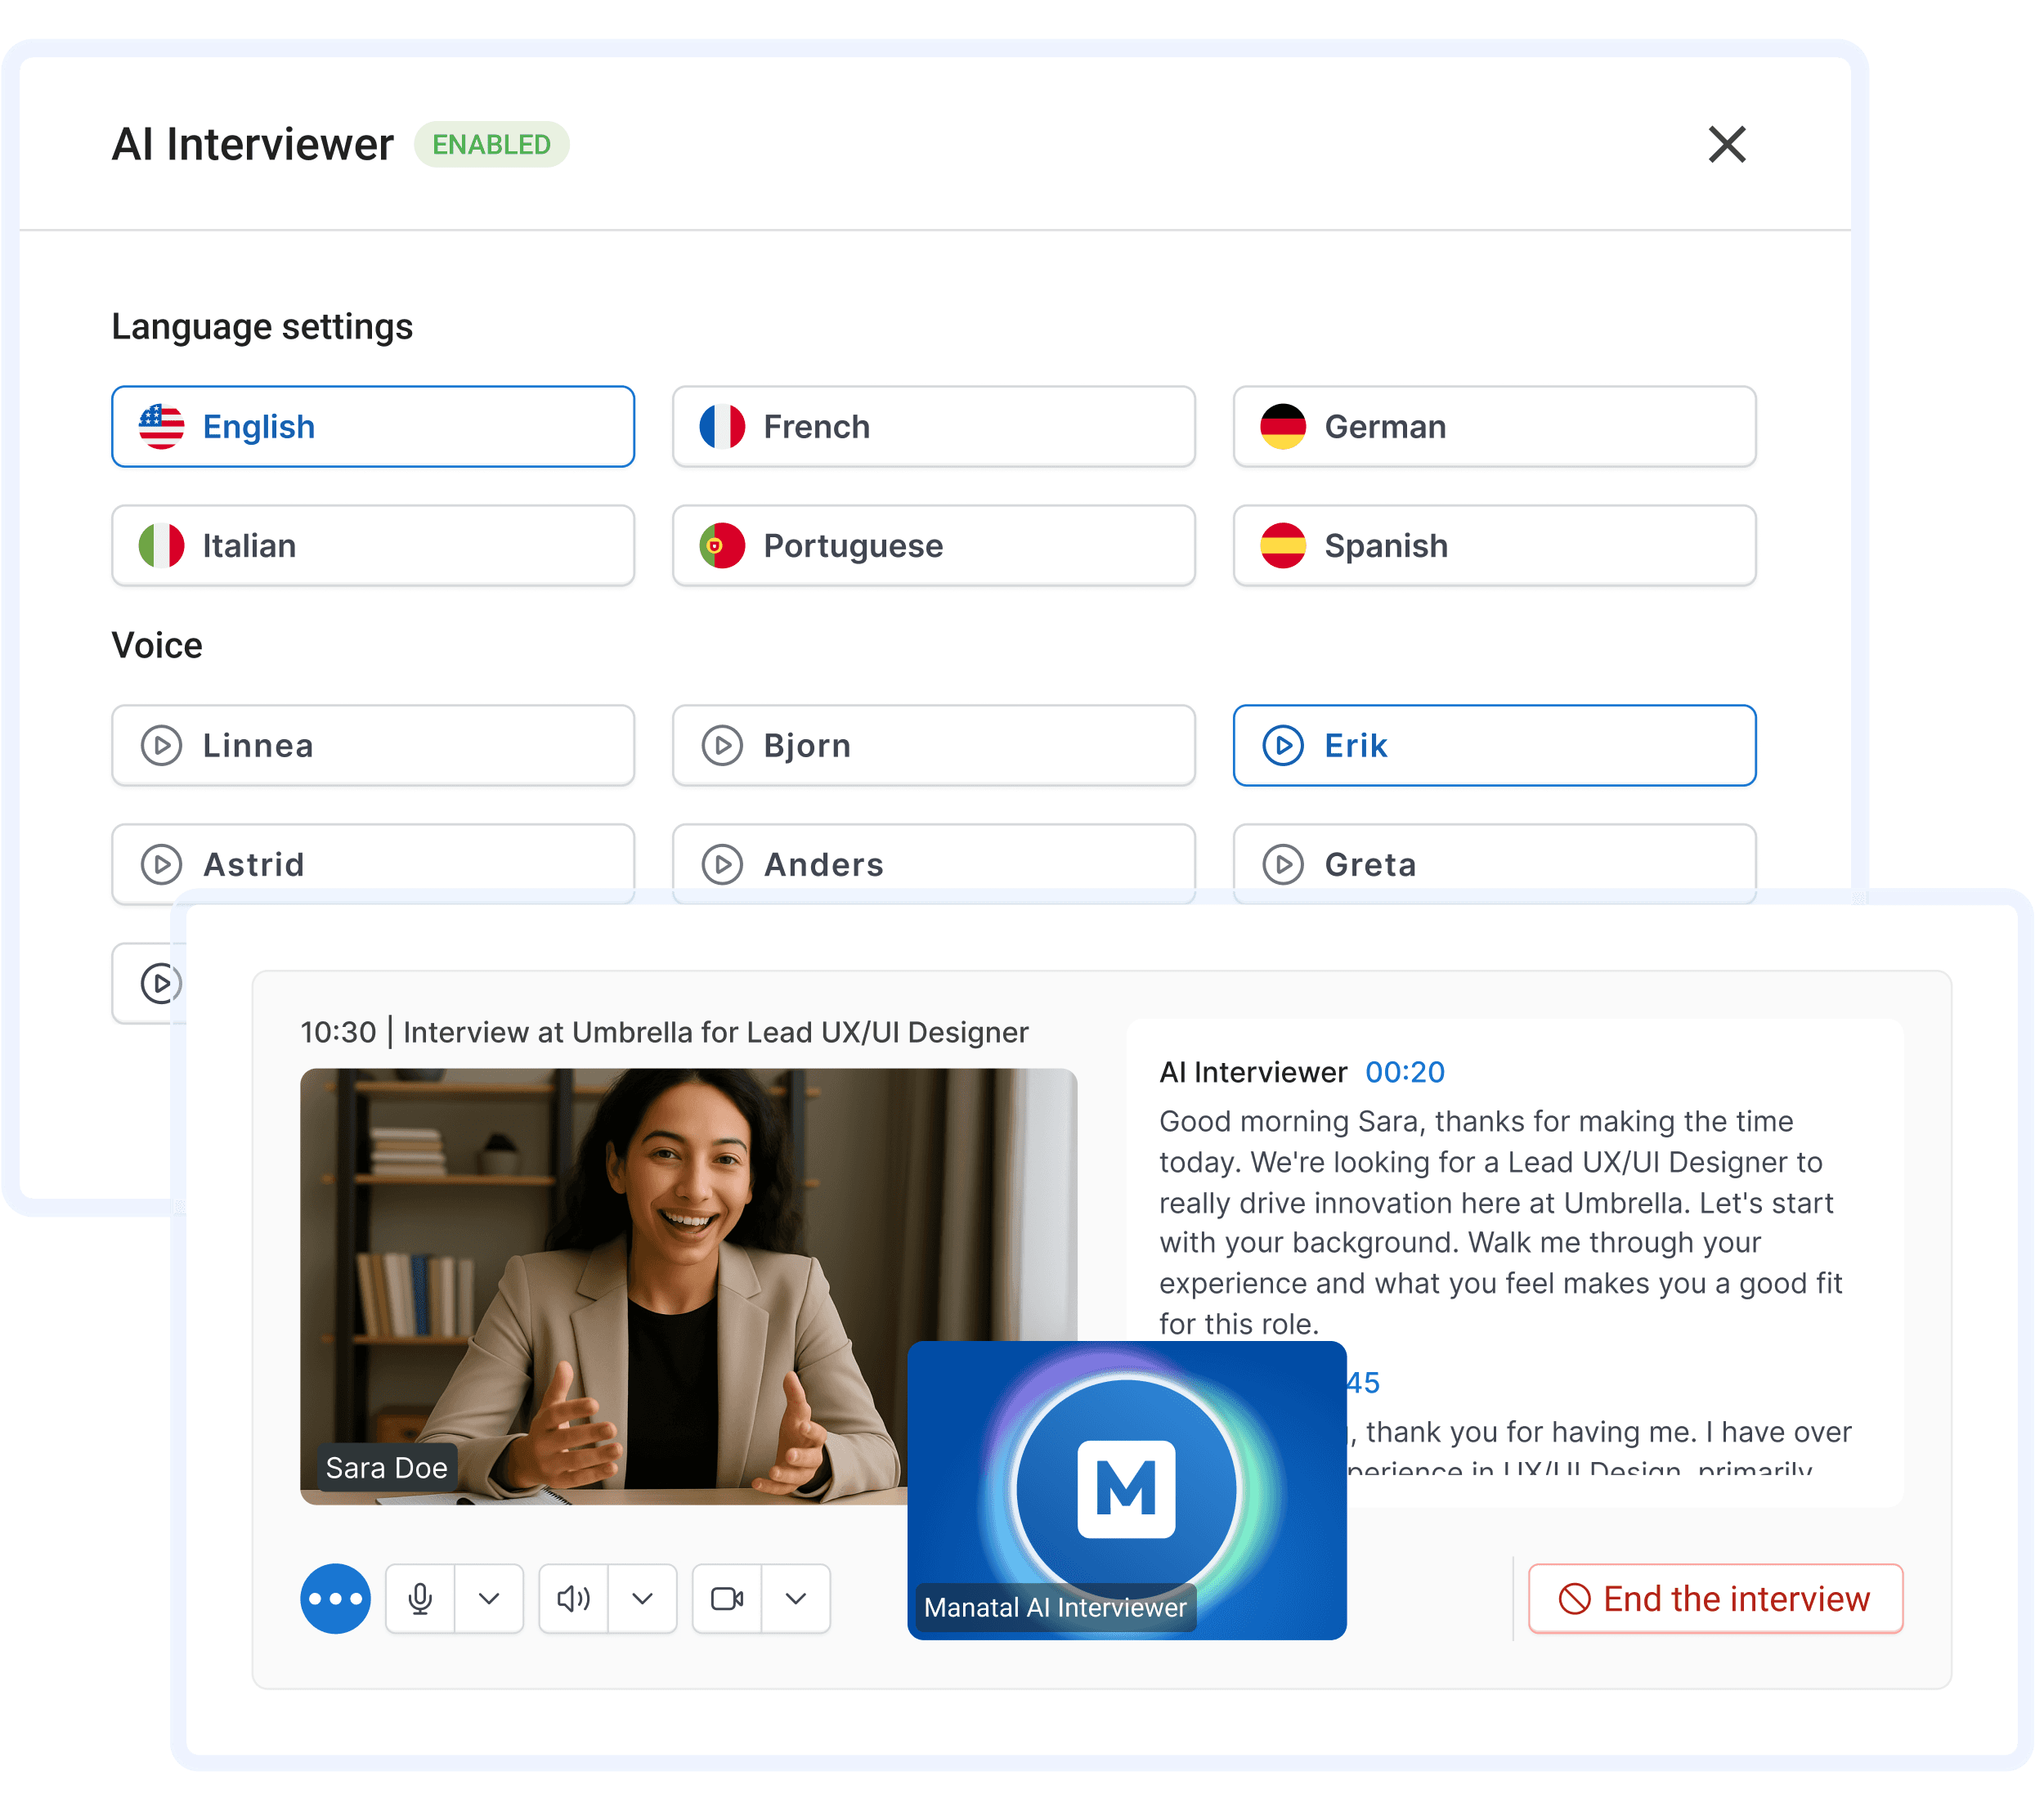Choose Portuguese language option
The width and height of the screenshot is (2044, 1812).
point(933,546)
